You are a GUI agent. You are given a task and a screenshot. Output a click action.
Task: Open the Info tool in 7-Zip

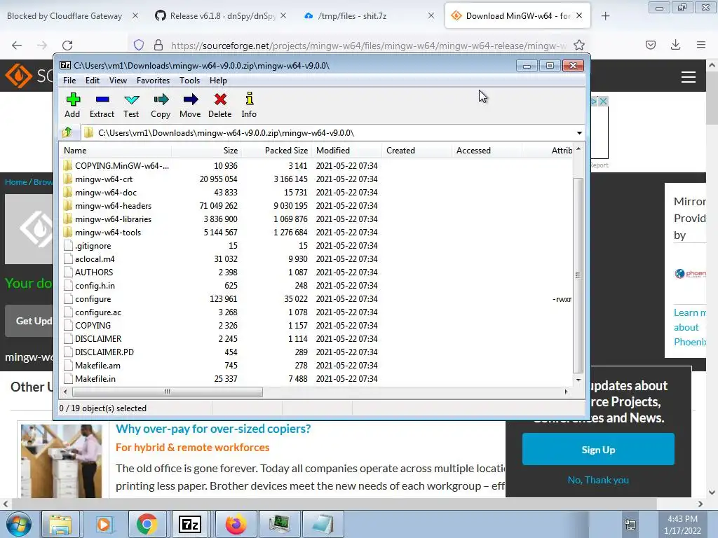(x=249, y=106)
